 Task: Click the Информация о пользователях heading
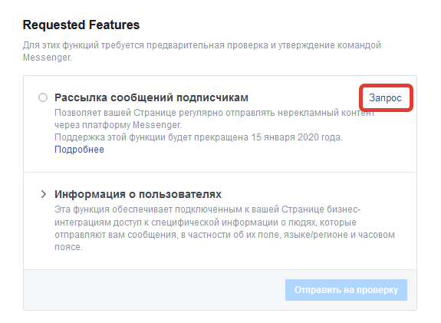(x=138, y=194)
